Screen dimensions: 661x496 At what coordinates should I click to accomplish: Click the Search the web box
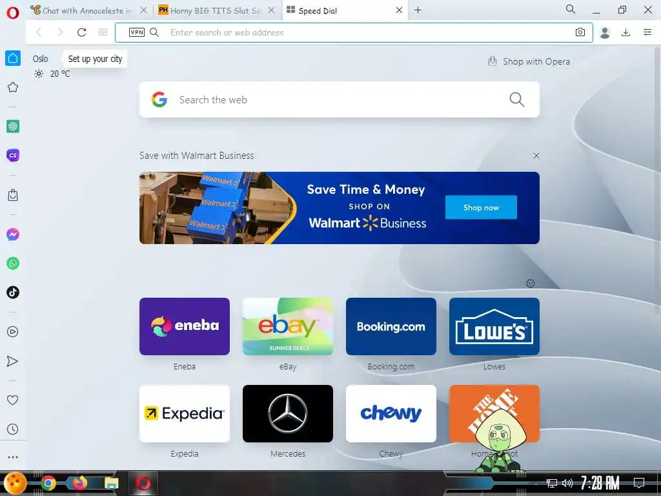[x=340, y=99]
